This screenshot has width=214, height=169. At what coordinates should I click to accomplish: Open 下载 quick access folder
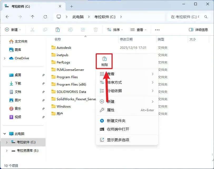pyautogui.click(x=15, y=83)
